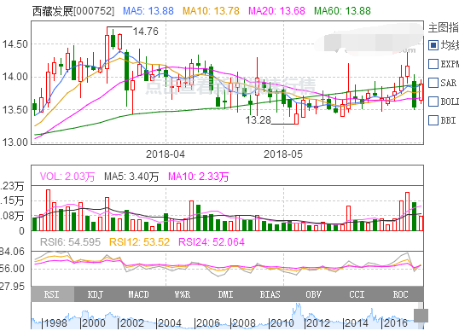Click the 2016 mark on history timeline

click(x=396, y=323)
